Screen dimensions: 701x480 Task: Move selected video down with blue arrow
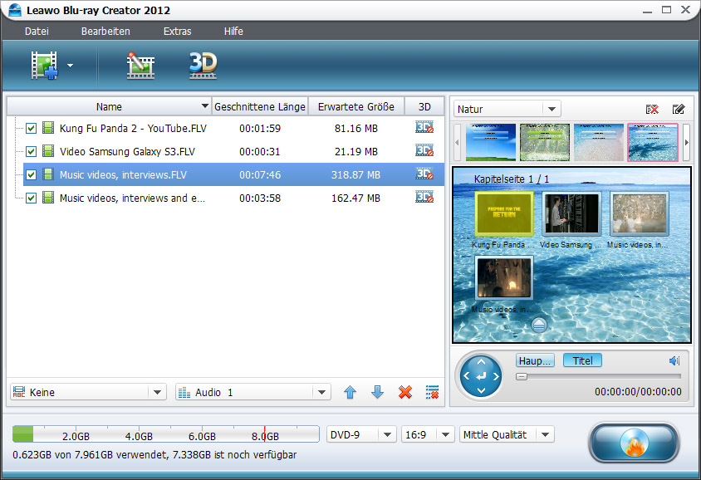point(377,392)
